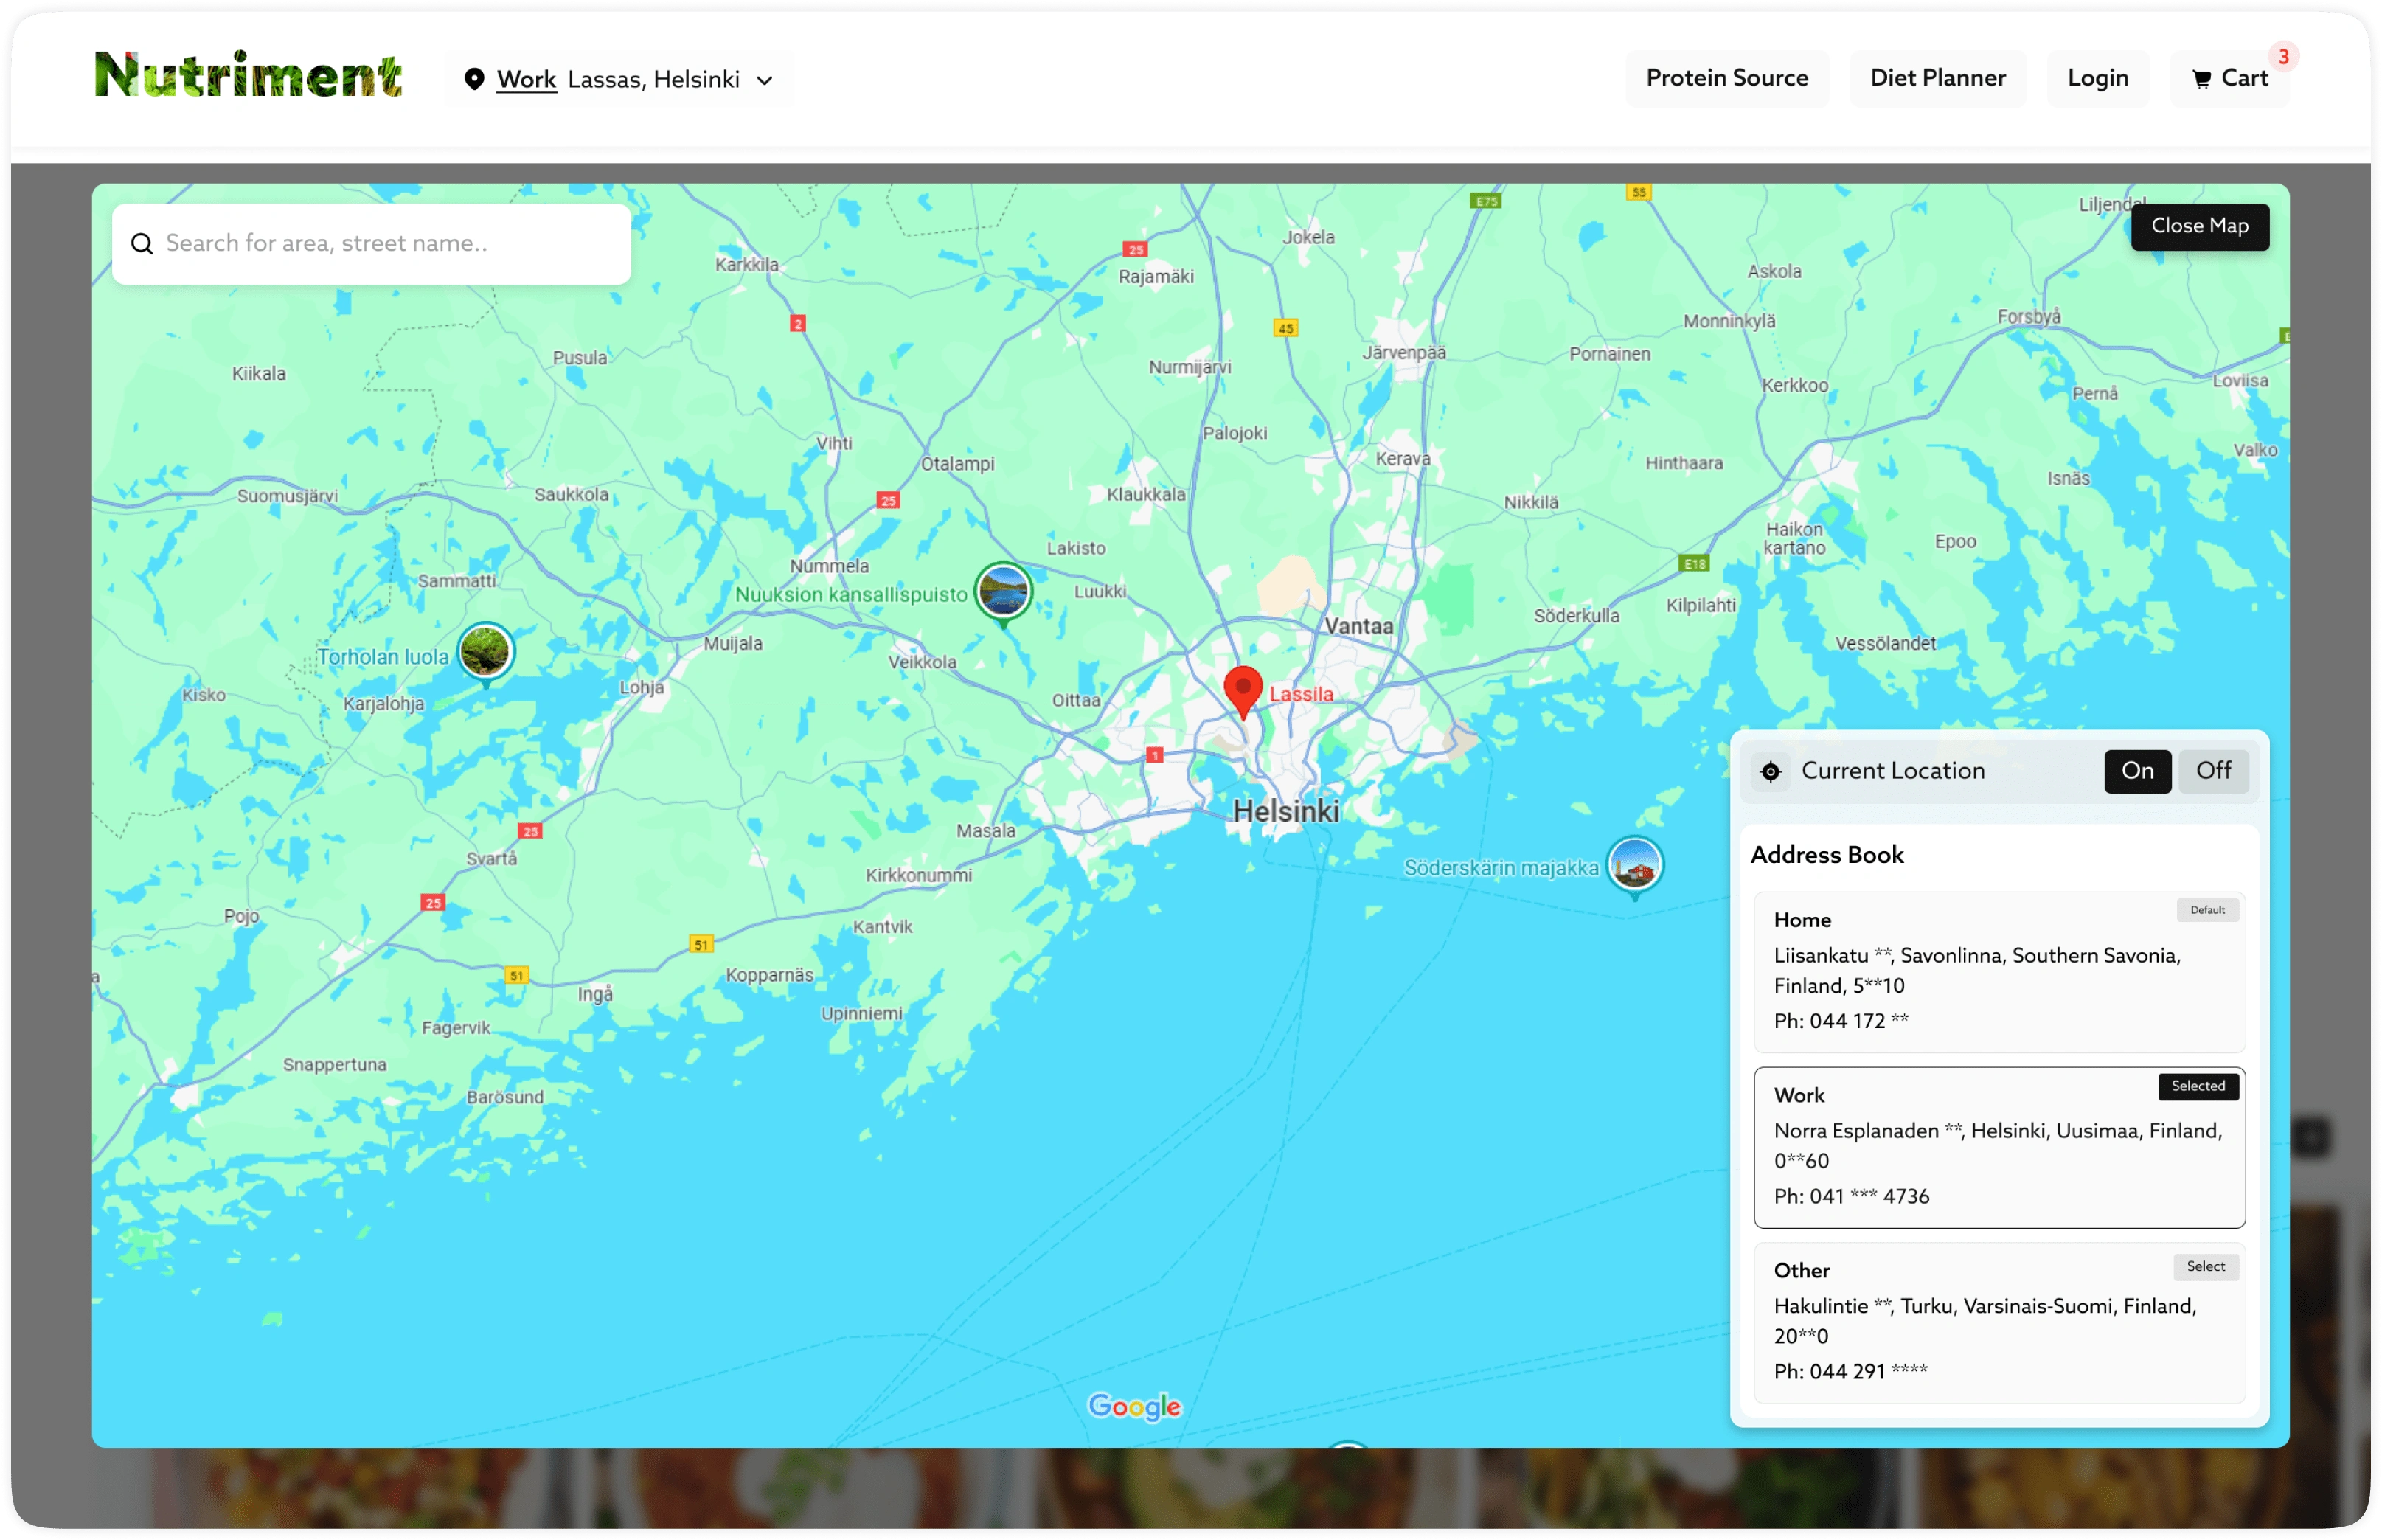Click the Nutriment logo
This screenshot has height=1540, width=2382.
248,77
